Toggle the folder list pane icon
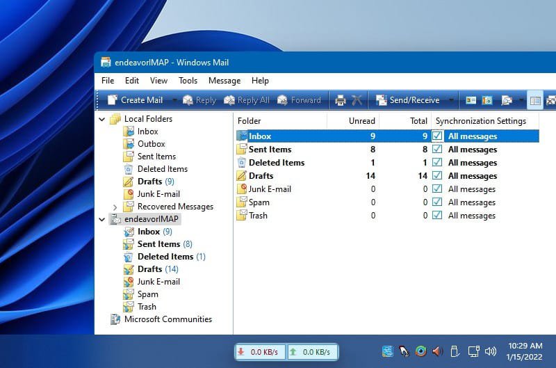 tap(534, 101)
